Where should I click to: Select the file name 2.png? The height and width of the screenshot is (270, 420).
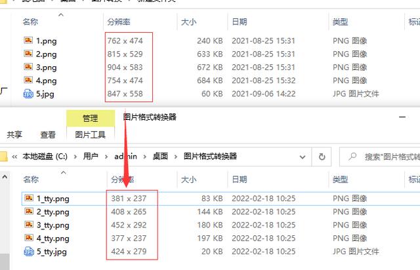[x=47, y=54]
